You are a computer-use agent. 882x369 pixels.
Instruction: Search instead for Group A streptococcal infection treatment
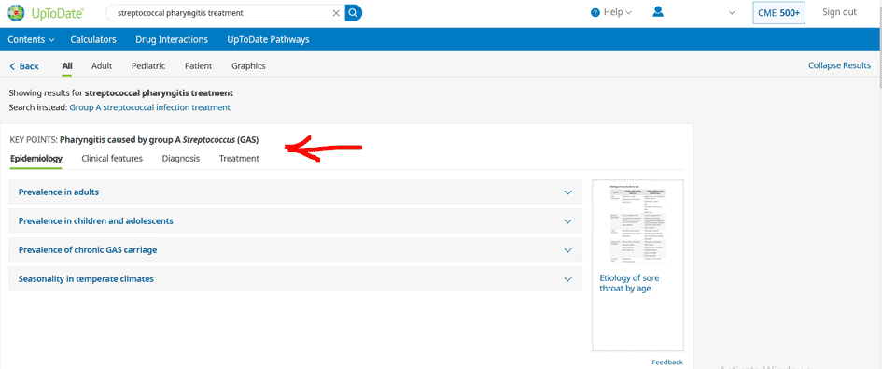click(149, 107)
